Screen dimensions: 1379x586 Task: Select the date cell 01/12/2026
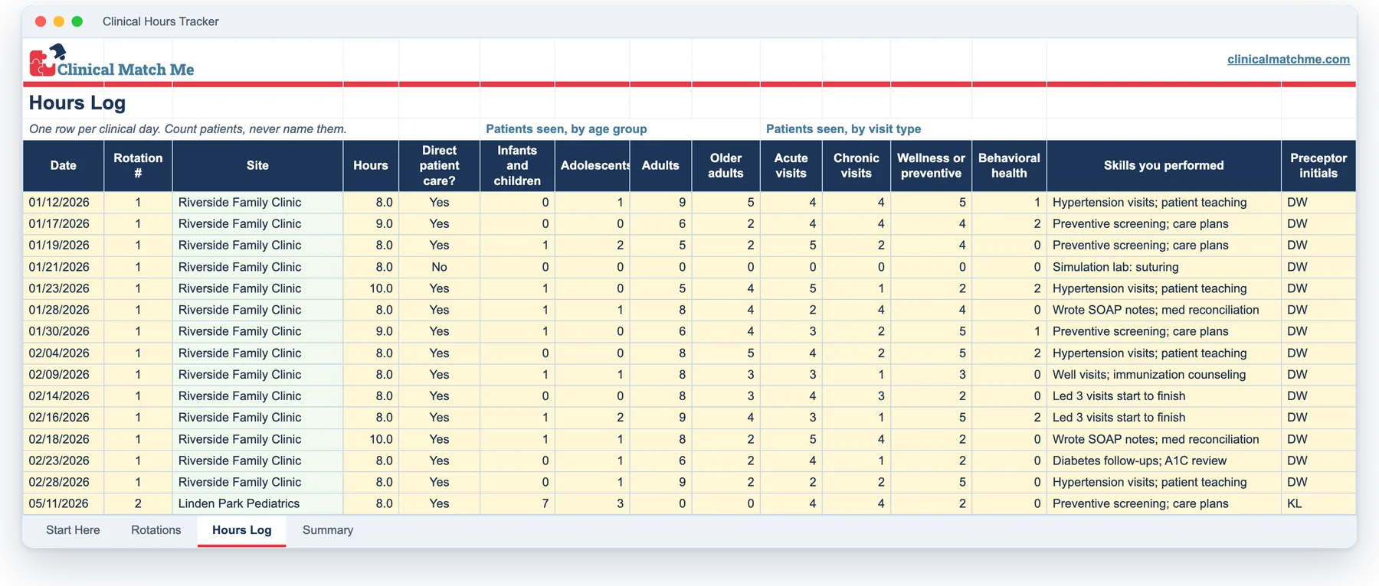click(64, 203)
